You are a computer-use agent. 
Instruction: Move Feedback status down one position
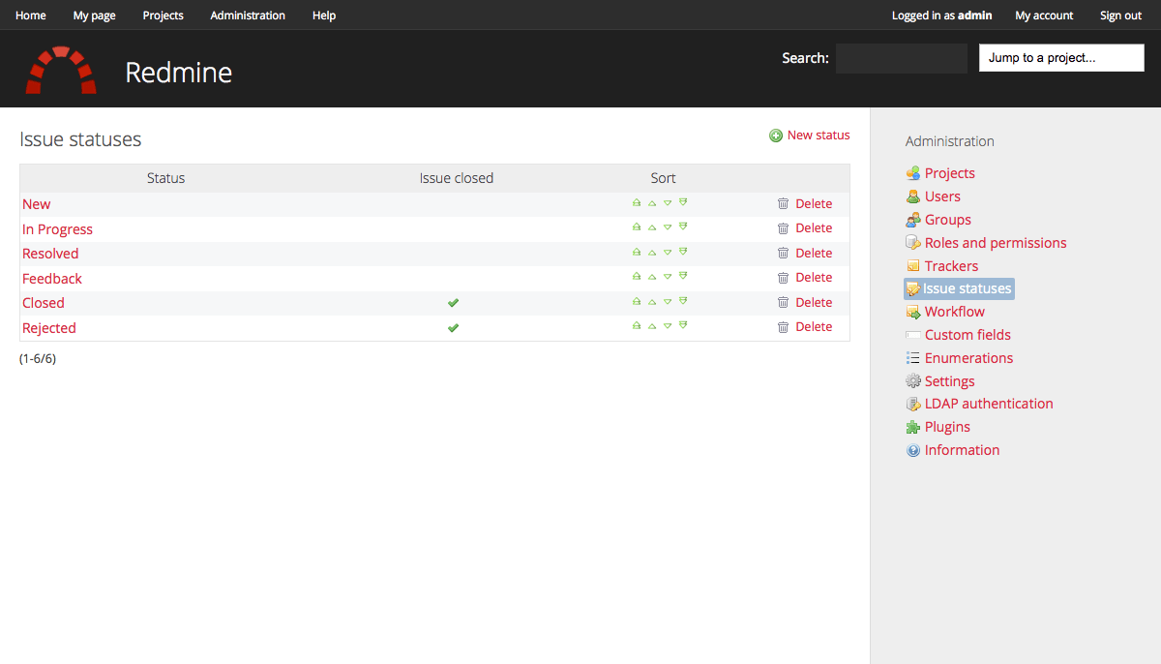(x=668, y=276)
